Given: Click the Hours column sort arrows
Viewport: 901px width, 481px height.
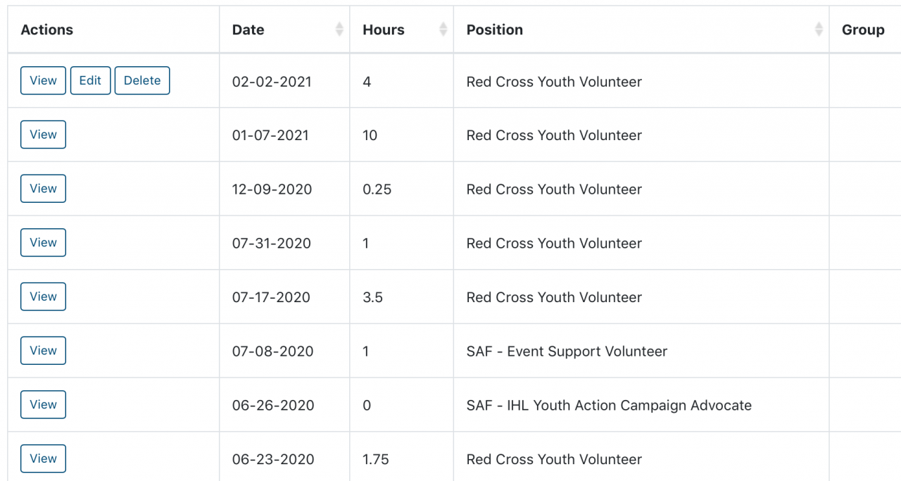Looking at the screenshot, I should click(x=443, y=30).
